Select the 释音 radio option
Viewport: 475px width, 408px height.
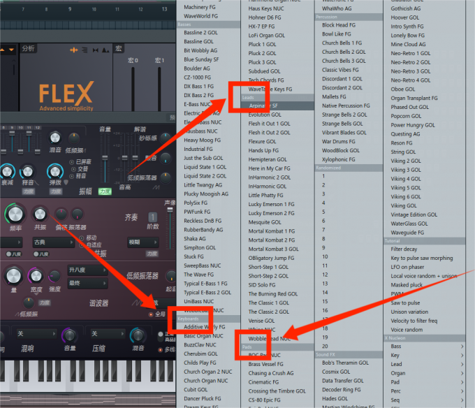tap(72, 176)
